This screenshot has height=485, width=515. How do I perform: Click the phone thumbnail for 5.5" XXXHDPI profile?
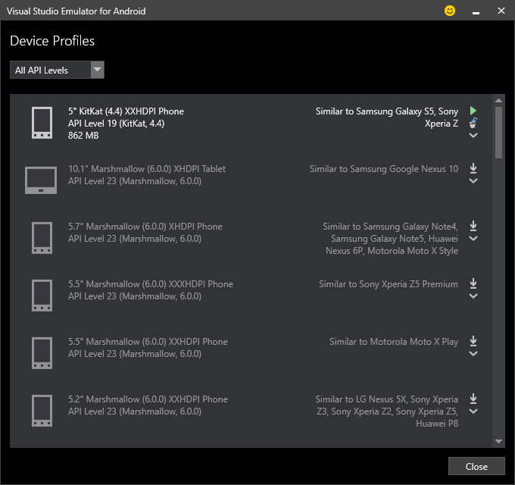tap(42, 295)
